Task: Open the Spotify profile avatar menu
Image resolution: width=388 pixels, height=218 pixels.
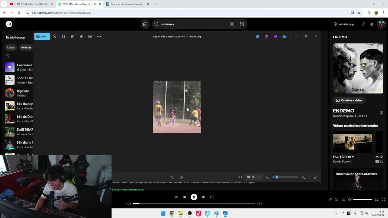Action: (x=381, y=24)
